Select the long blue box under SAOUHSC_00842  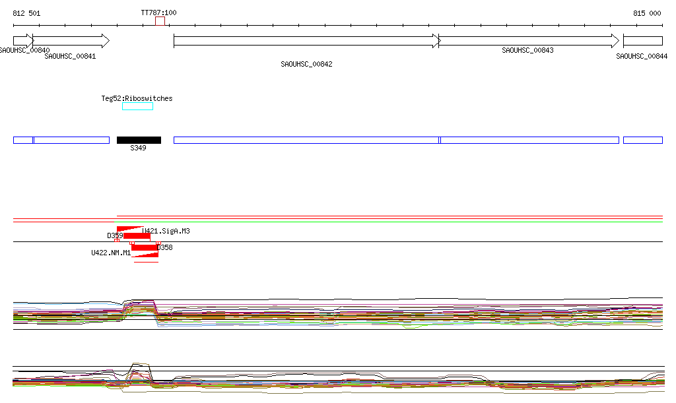pyautogui.click(x=306, y=140)
